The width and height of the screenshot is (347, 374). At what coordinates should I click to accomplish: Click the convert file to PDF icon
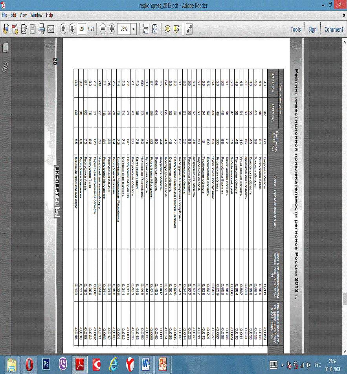(15, 29)
